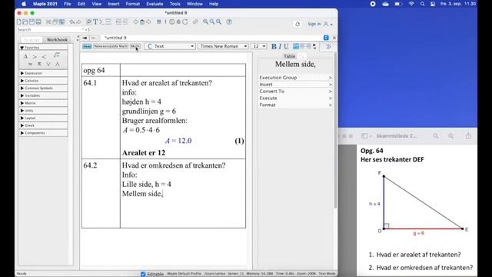Open the Tools menu
492x277 pixels.
click(x=175, y=4)
